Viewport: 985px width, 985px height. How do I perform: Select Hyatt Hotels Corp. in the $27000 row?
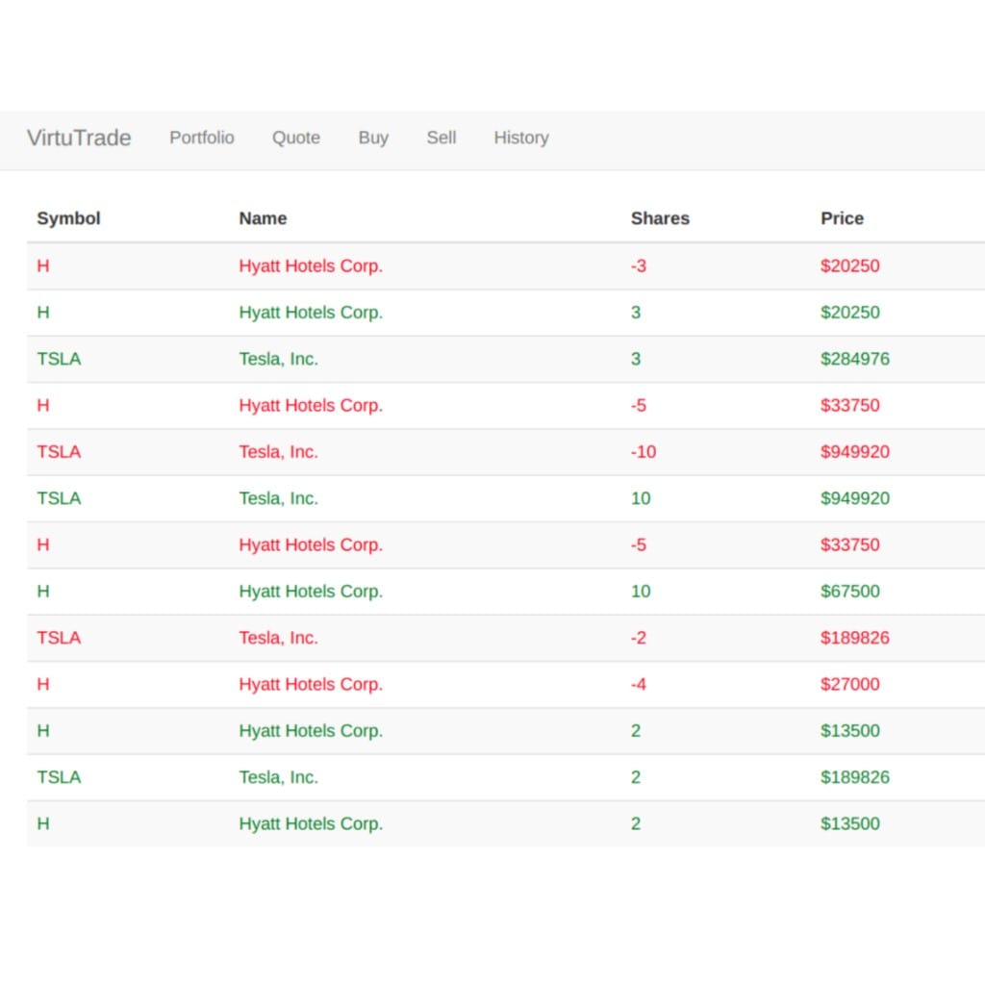311,684
